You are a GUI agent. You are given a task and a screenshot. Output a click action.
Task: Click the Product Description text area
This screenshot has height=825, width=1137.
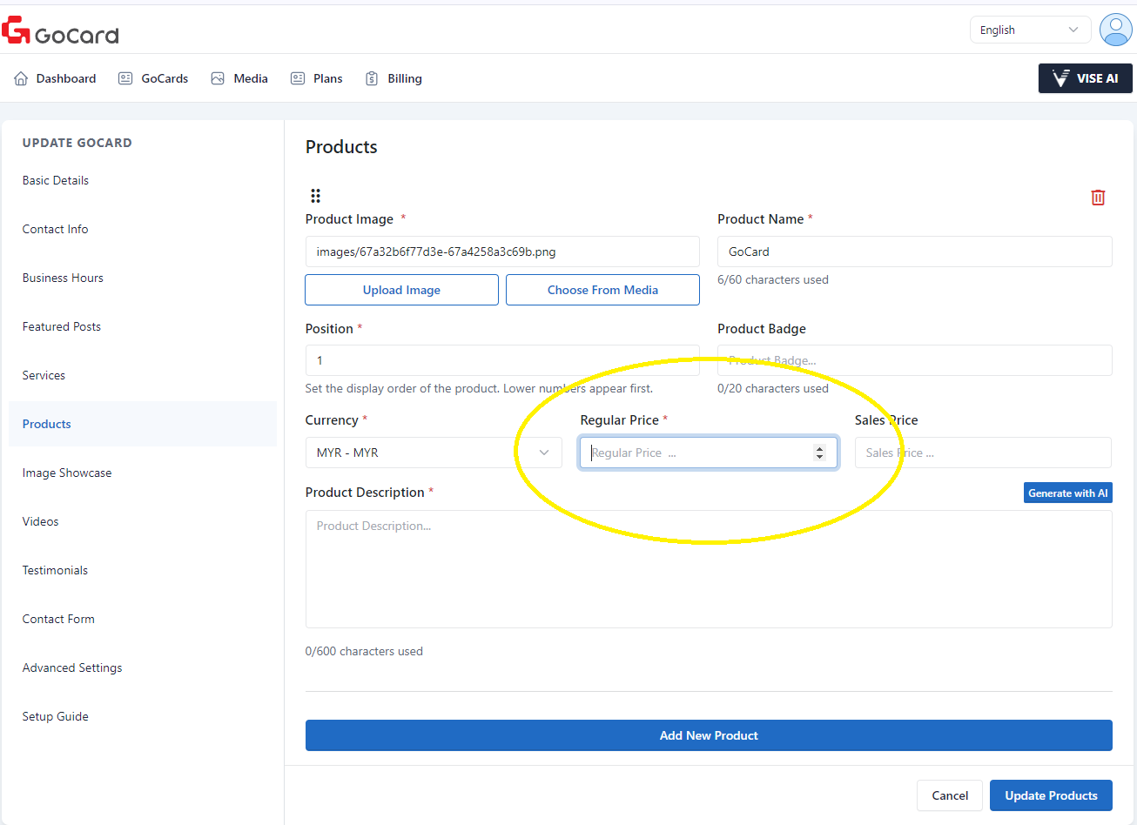709,569
